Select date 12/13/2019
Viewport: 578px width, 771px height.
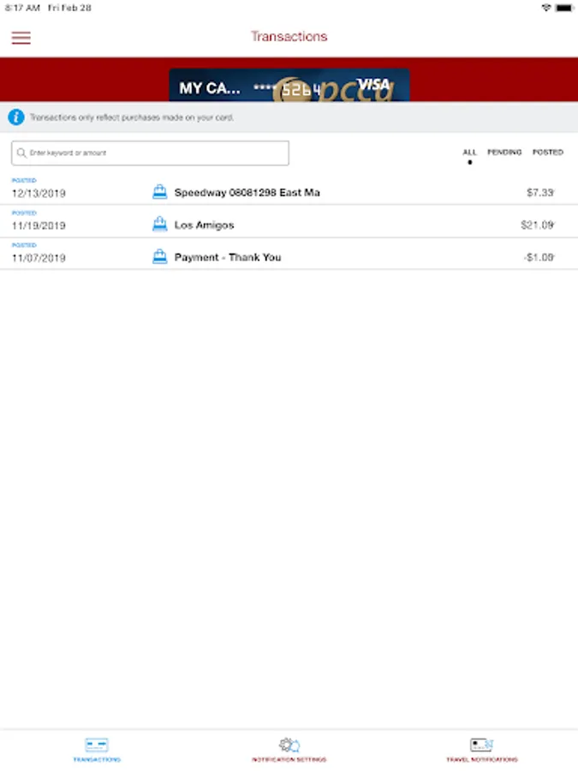(x=39, y=194)
